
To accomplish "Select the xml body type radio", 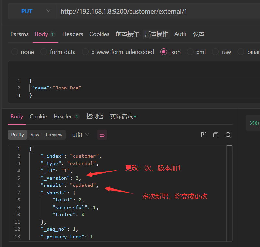I will (x=190, y=52).
